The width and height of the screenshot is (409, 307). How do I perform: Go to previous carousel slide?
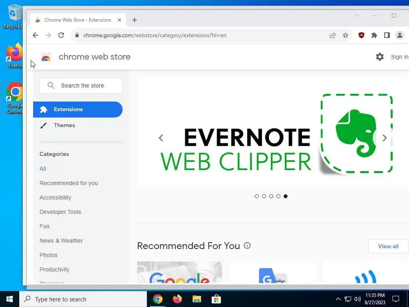point(161,138)
